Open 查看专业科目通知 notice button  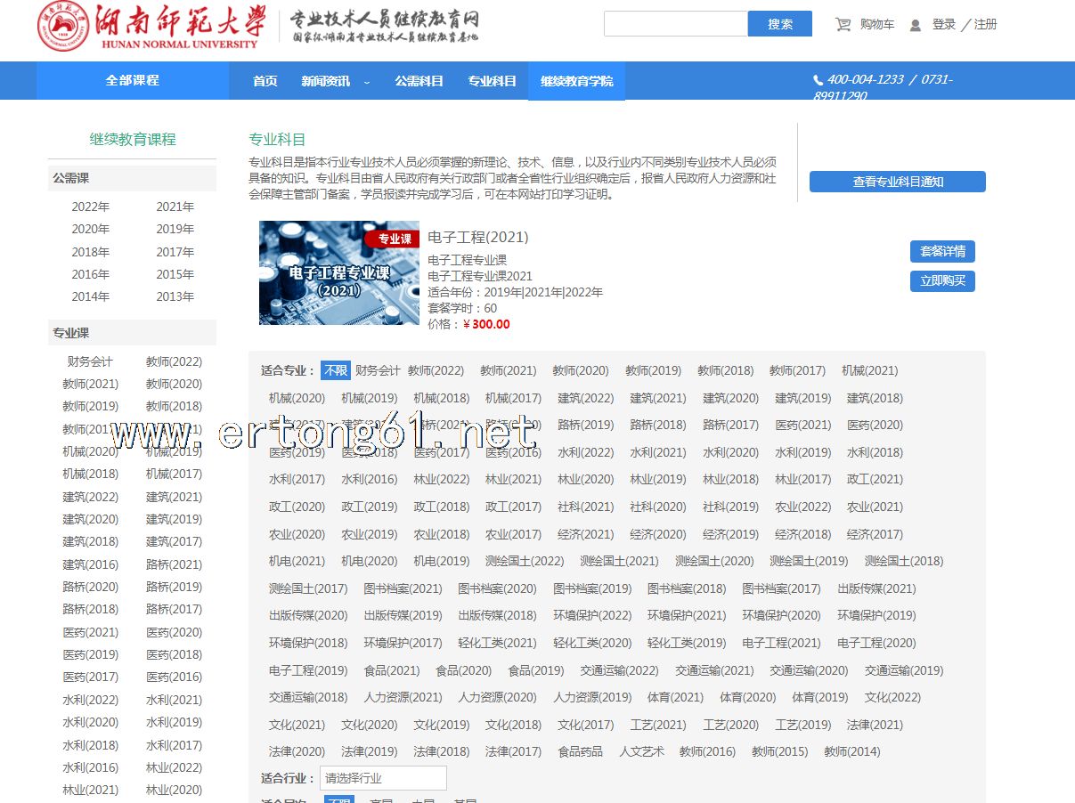pos(897,182)
